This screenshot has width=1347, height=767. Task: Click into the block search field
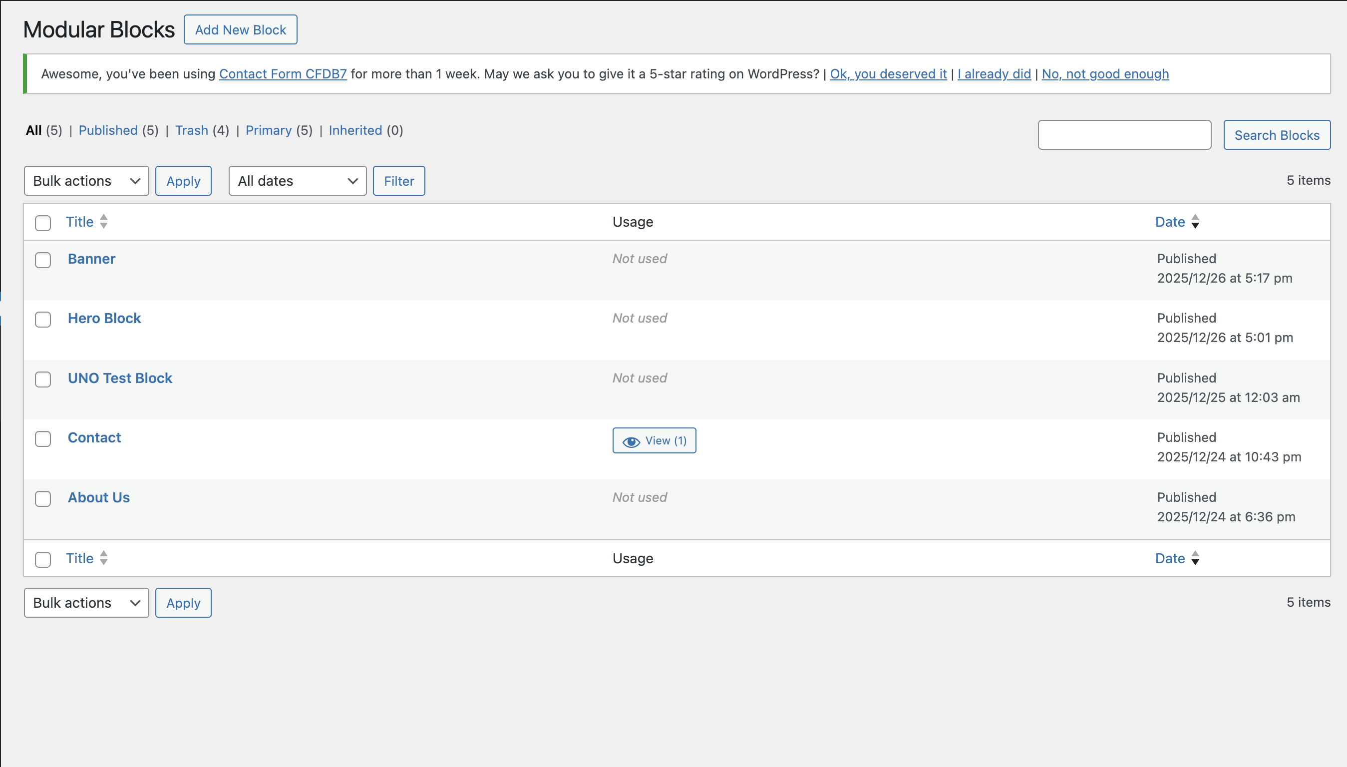1124,135
